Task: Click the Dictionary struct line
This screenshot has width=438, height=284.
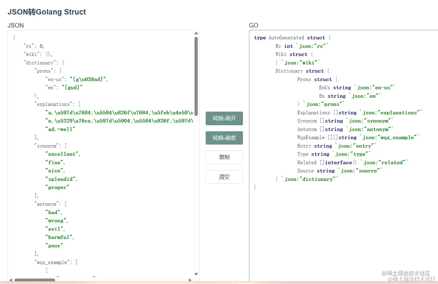Action: coord(302,71)
